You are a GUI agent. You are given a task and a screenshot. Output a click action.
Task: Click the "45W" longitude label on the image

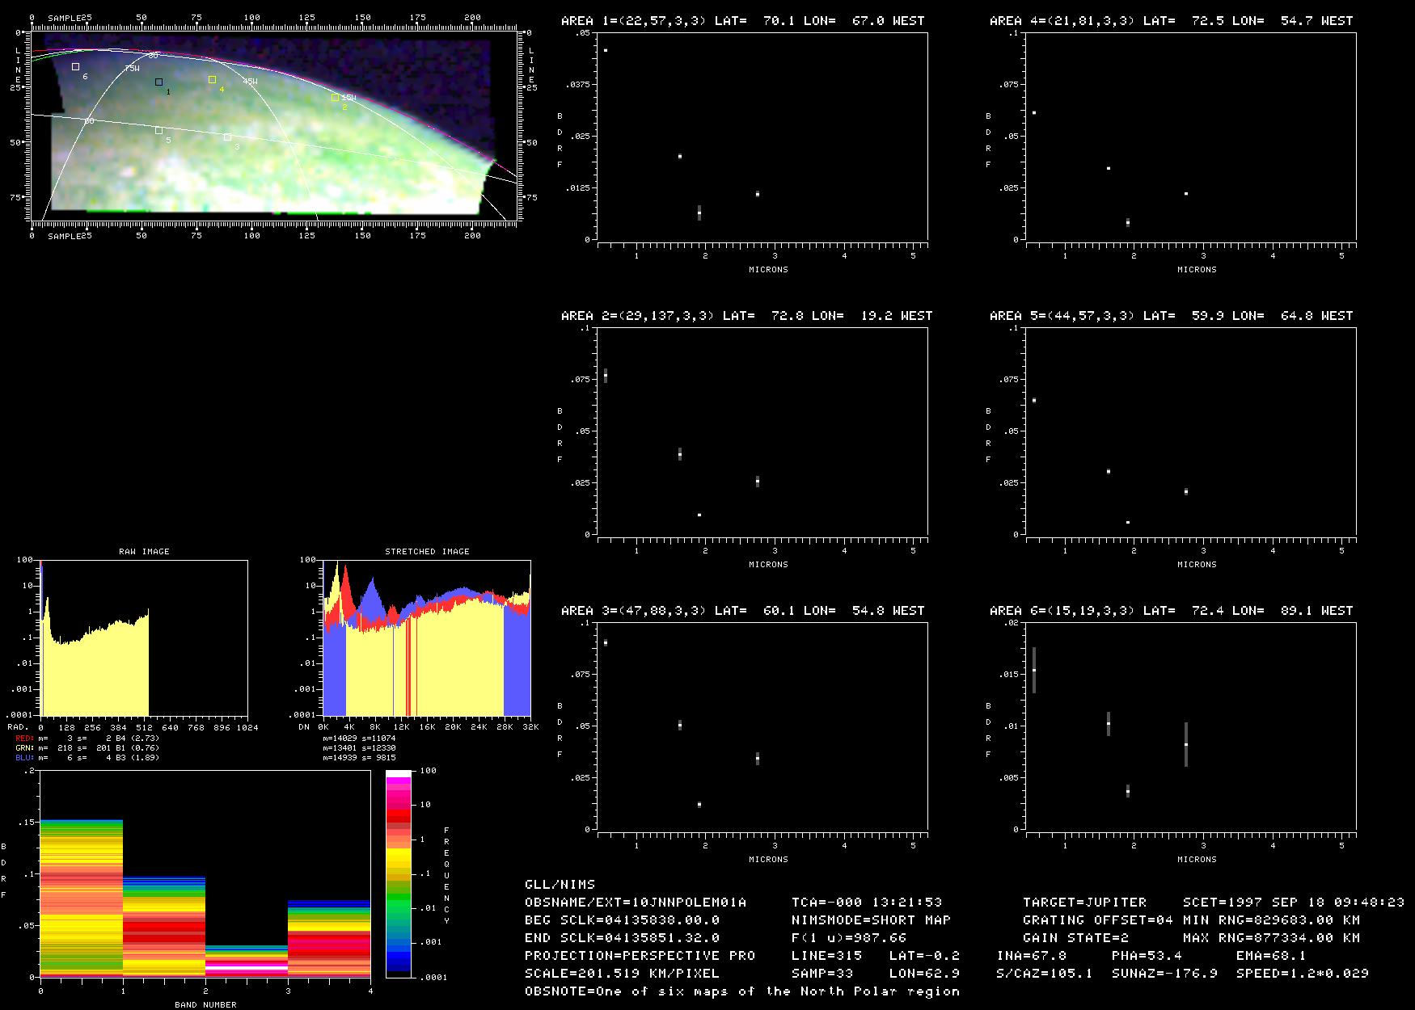pyautogui.click(x=250, y=82)
